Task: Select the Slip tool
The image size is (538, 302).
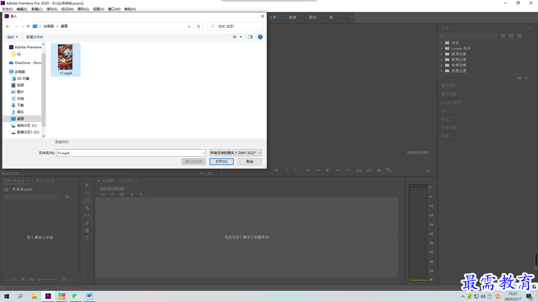Action: 87,215
